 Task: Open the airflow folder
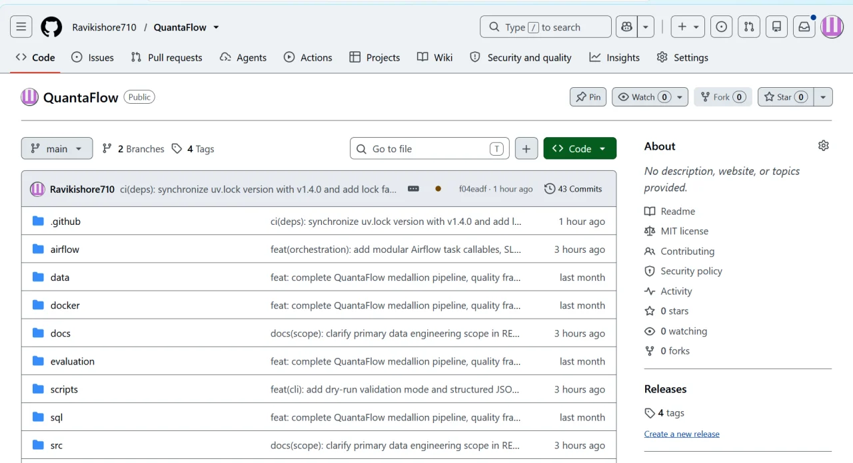click(x=65, y=249)
